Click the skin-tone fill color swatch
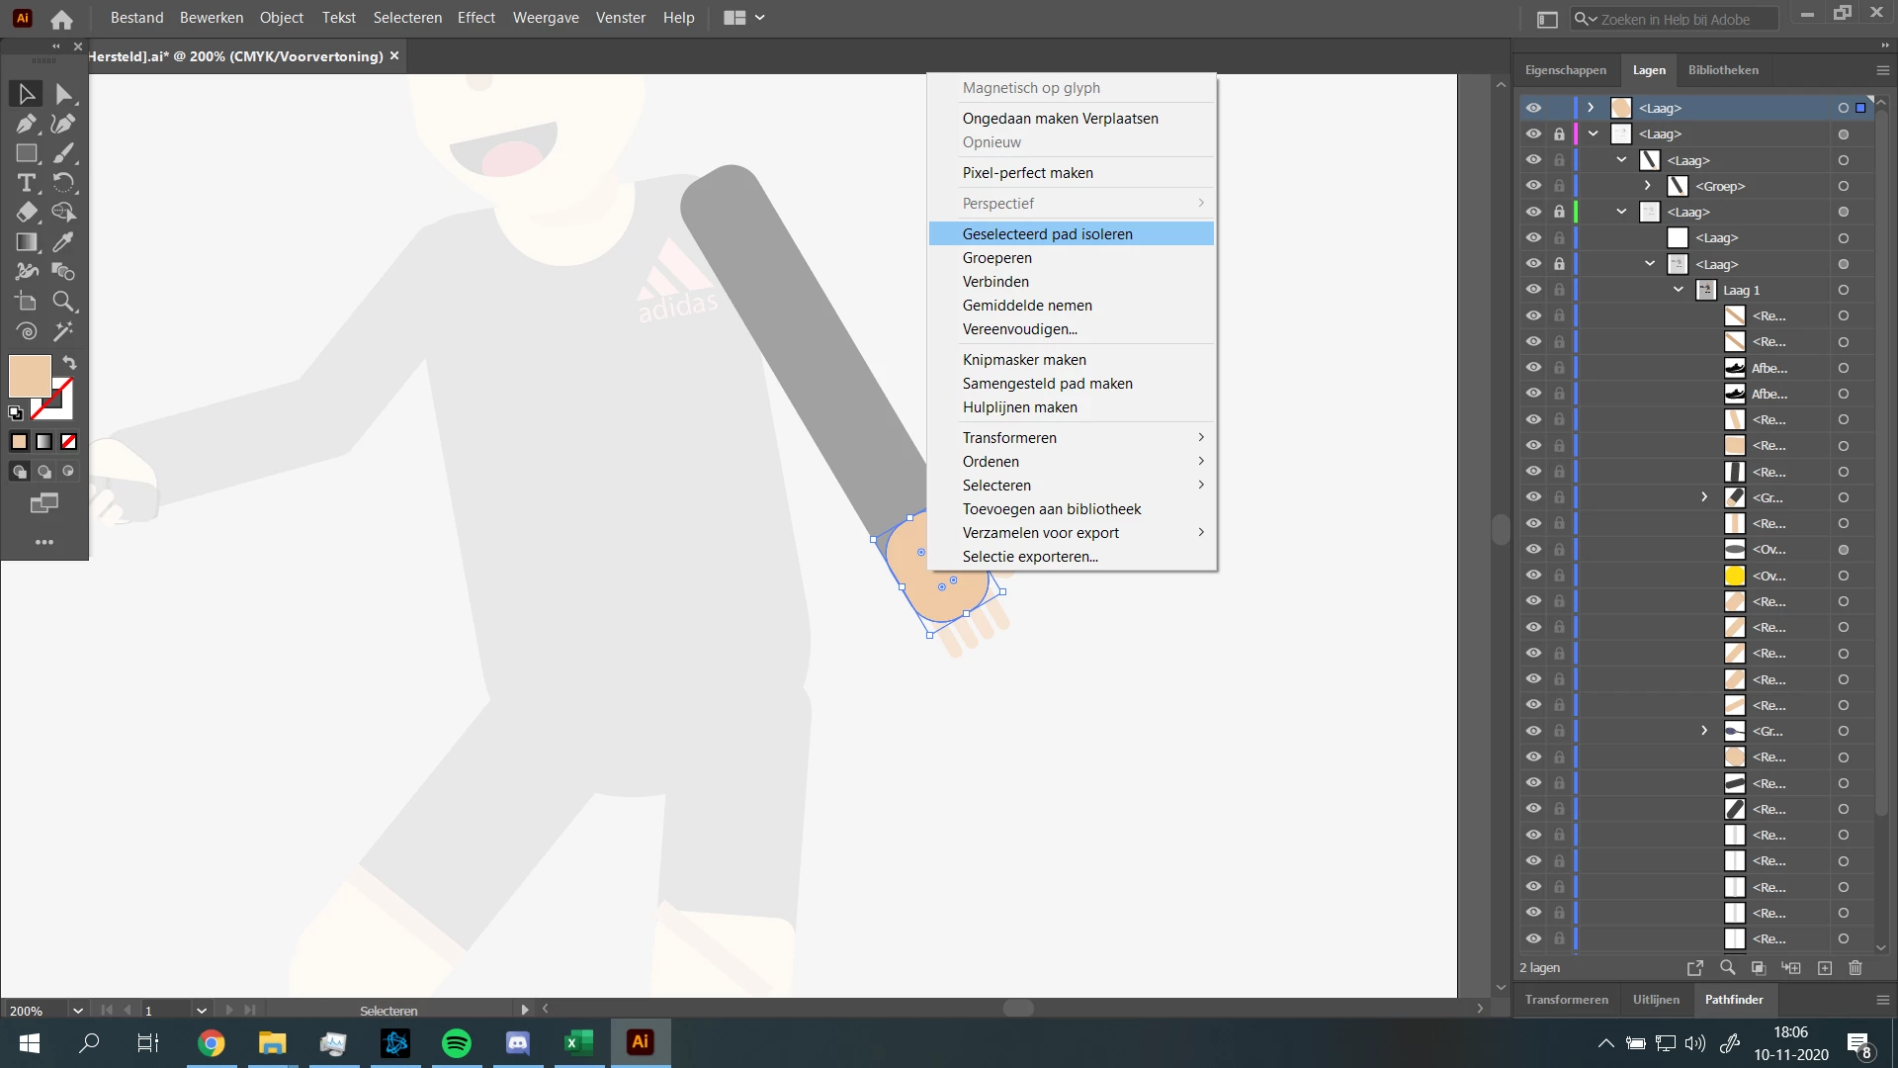The image size is (1898, 1068). (x=30, y=376)
